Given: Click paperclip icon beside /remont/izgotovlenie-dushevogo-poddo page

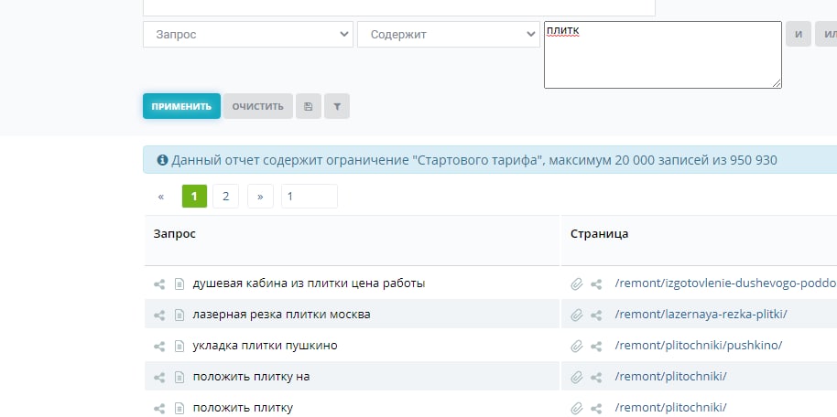Looking at the screenshot, I should click(x=576, y=284).
